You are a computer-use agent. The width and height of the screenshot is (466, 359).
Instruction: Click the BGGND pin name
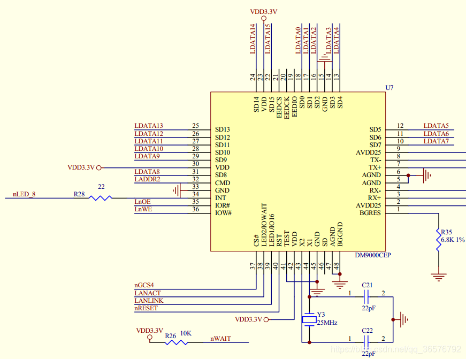pyautogui.click(x=340, y=234)
